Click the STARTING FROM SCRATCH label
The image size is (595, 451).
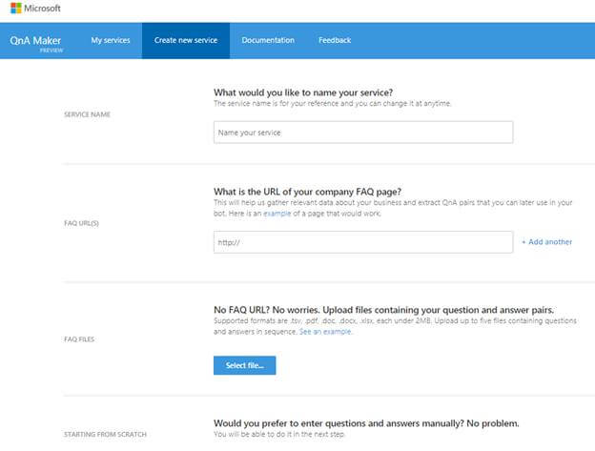coord(105,434)
